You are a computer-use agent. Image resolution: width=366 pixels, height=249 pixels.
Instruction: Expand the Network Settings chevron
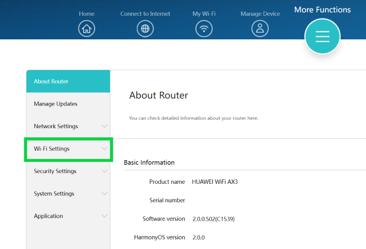tap(104, 126)
